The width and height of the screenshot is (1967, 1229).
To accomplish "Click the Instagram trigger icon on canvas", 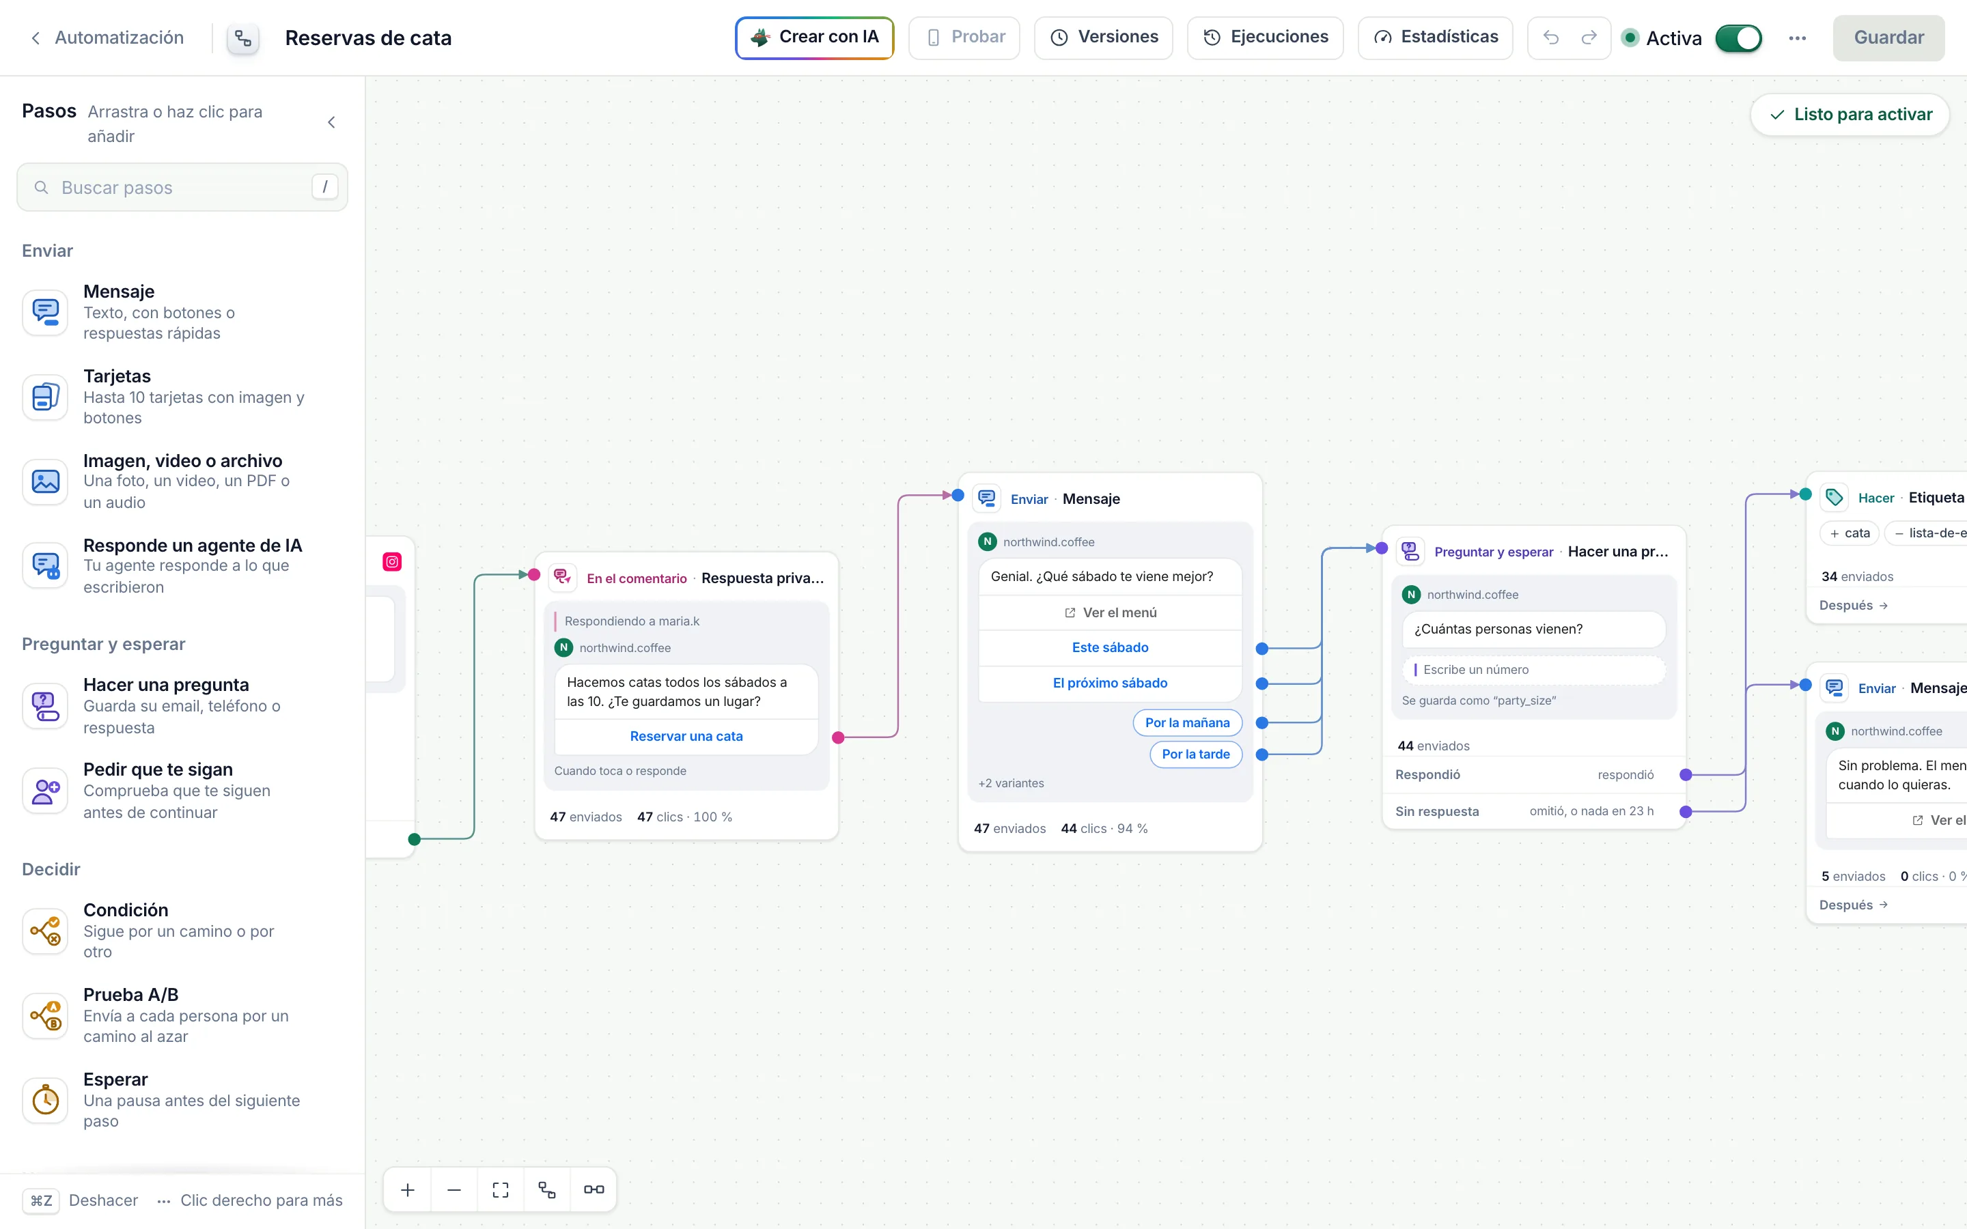I will 392,562.
